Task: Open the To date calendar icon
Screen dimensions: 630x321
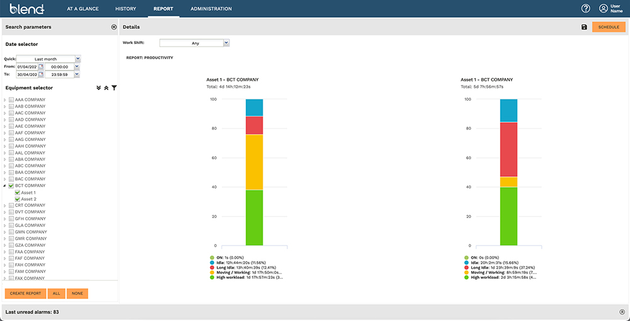Action: click(x=41, y=74)
